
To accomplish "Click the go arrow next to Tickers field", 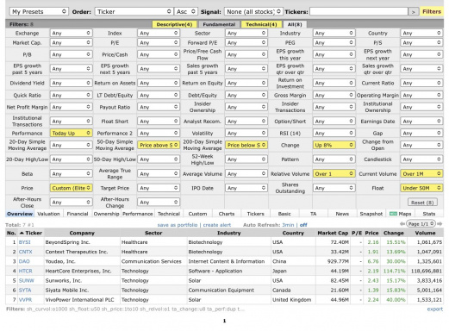I will coord(413,12).
